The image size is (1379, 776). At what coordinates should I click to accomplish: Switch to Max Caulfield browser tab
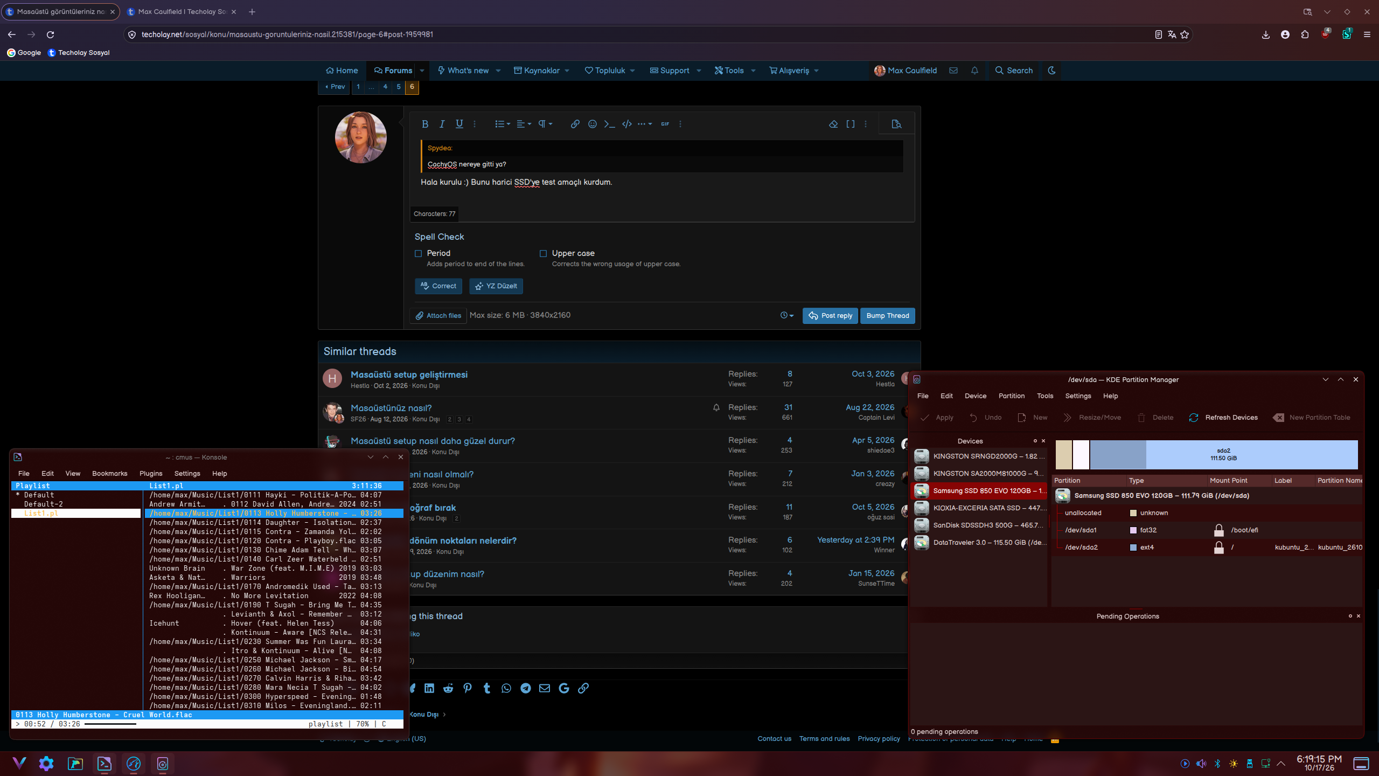click(182, 11)
